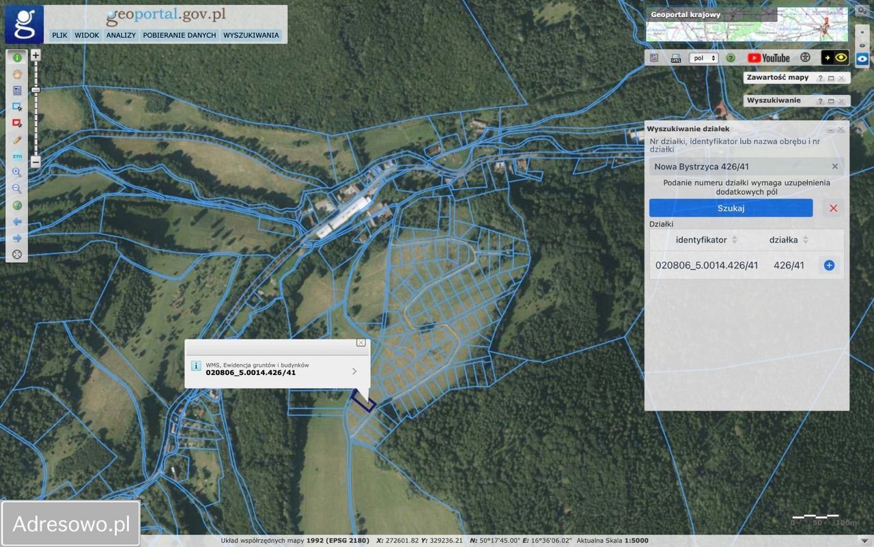Toggle the high contrast yellow eye mode
The image size is (874, 547).
(834, 58)
